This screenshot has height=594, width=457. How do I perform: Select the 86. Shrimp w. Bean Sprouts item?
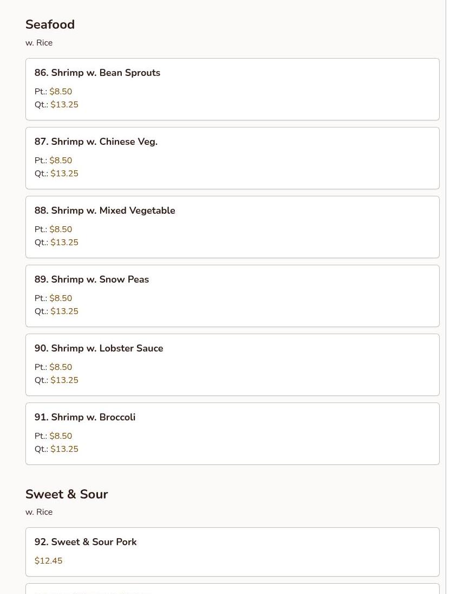232,89
